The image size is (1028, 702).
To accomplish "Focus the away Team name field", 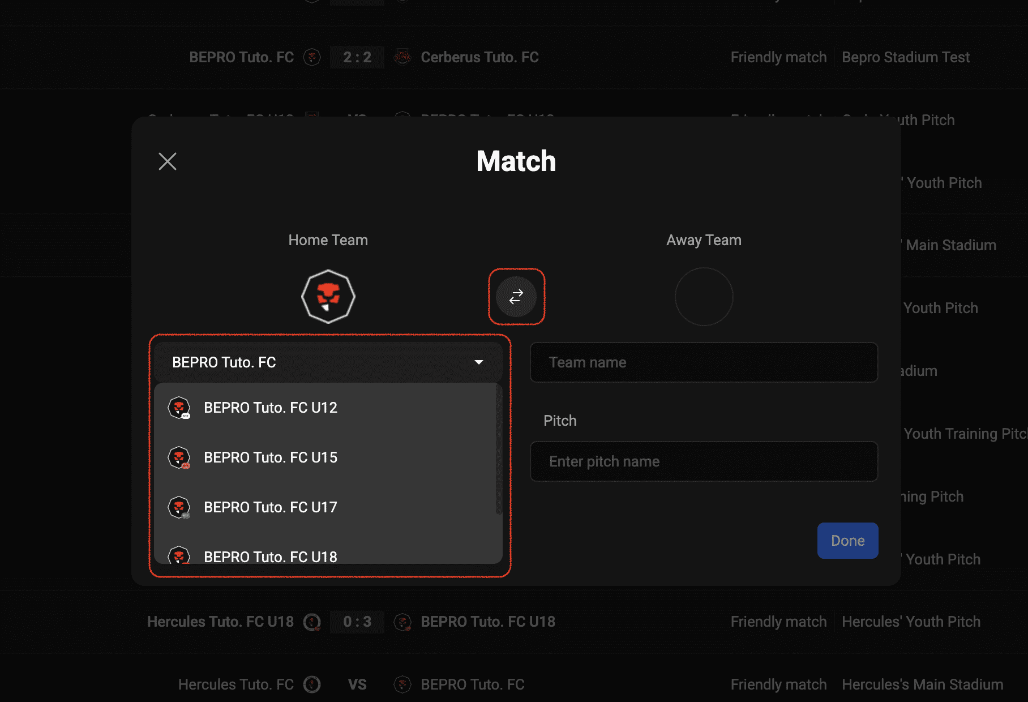I will [704, 362].
